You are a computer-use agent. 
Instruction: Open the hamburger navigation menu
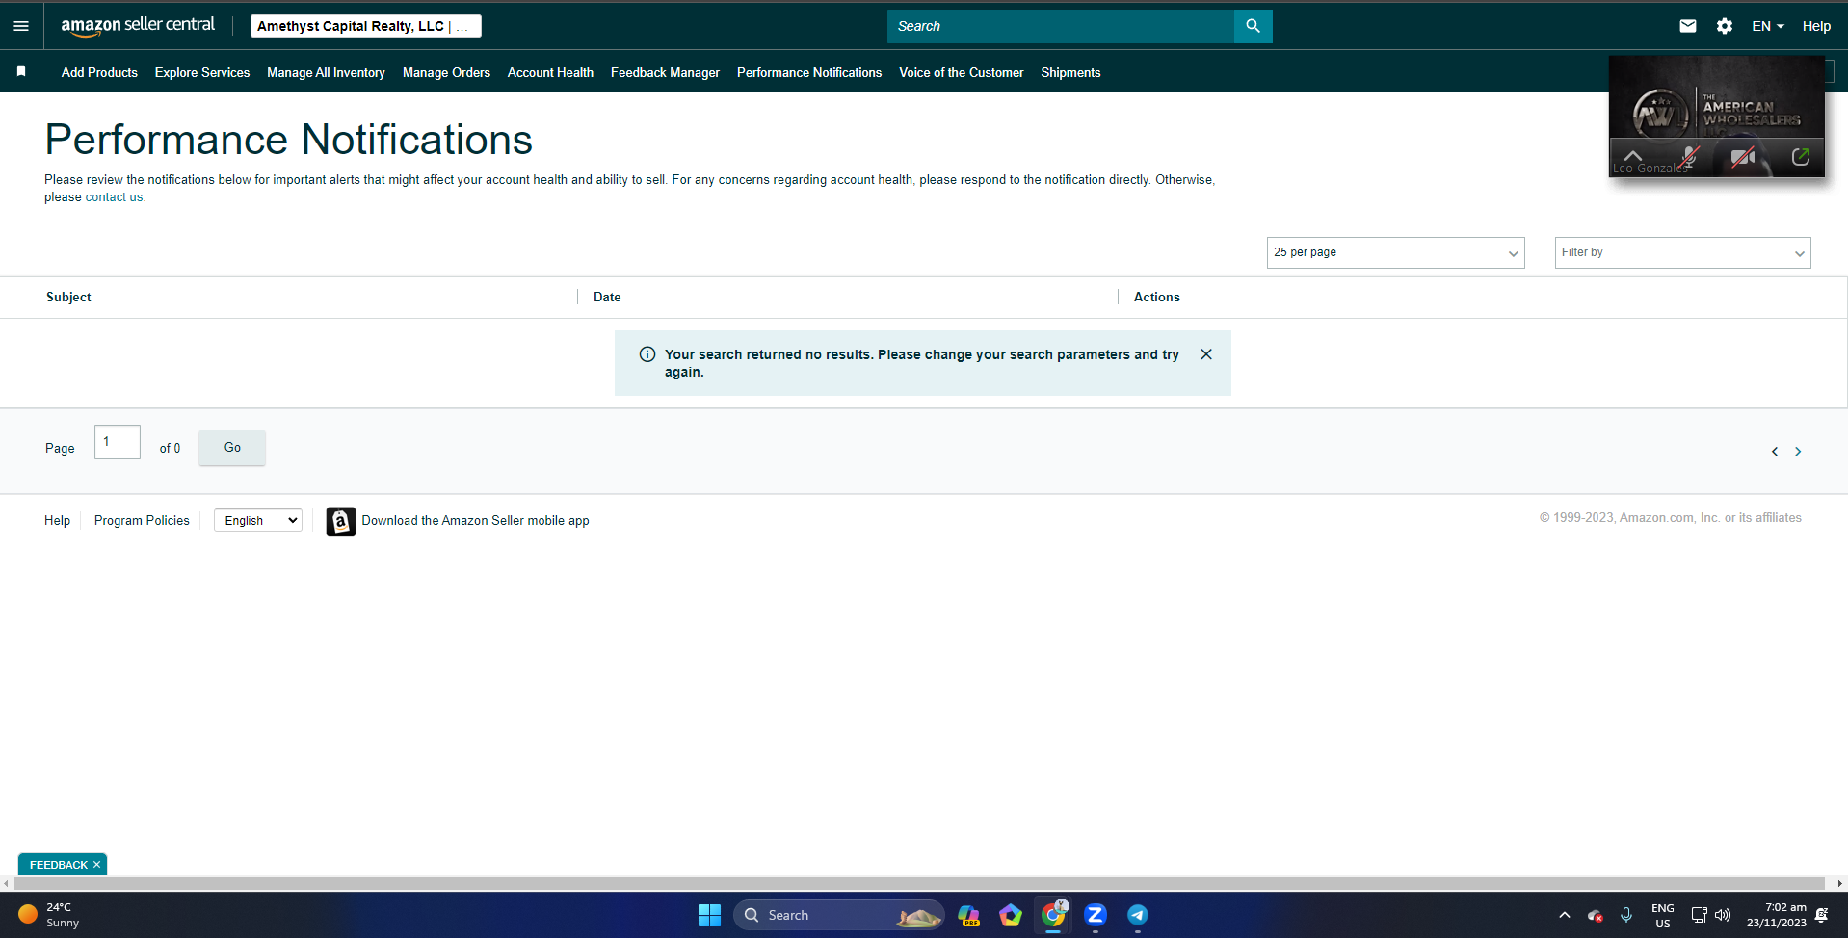point(21,26)
